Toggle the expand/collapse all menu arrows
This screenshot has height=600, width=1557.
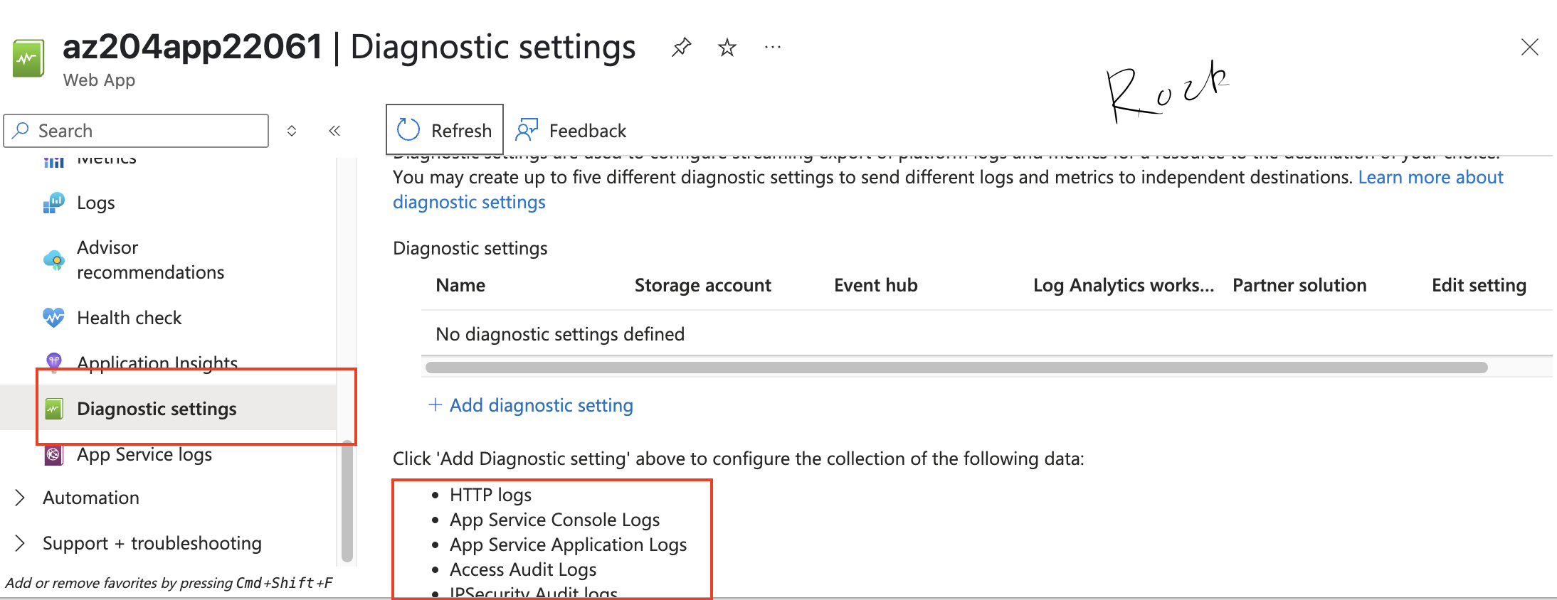click(x=292, y=131)
